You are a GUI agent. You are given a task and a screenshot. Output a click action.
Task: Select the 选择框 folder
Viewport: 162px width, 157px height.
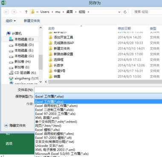(x=58, y=60)
